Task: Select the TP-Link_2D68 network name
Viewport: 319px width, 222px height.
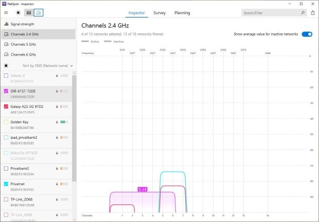Action: pyautogui.click(x=22, y=199)
